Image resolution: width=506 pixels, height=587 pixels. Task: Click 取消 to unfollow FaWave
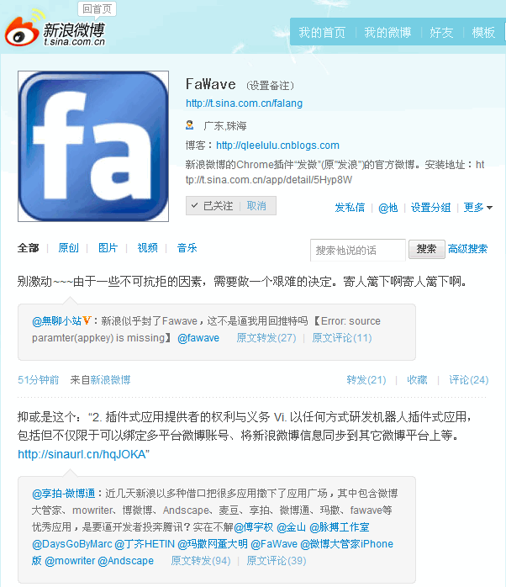point(256,206)
